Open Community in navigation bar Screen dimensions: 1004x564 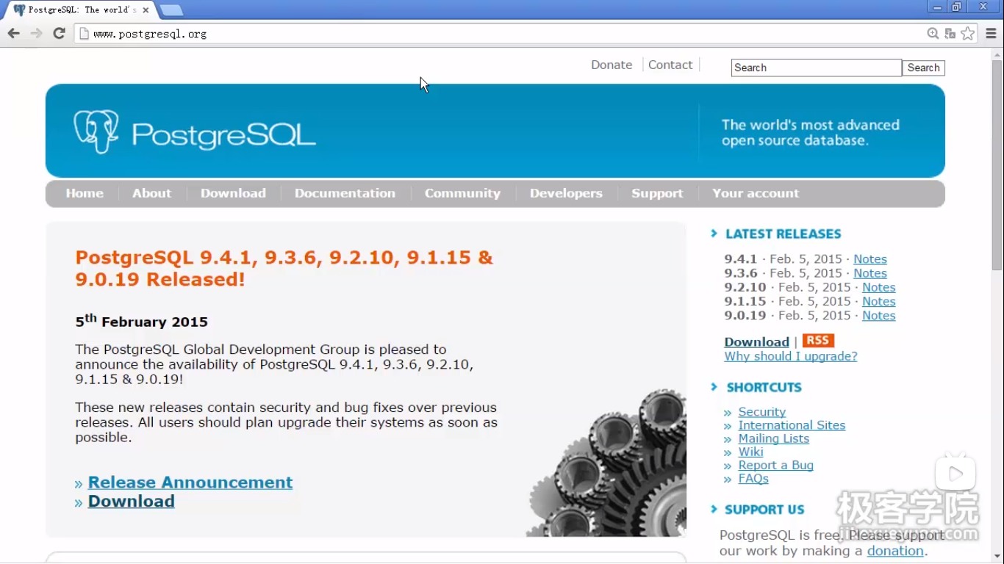tap(462, 193)
